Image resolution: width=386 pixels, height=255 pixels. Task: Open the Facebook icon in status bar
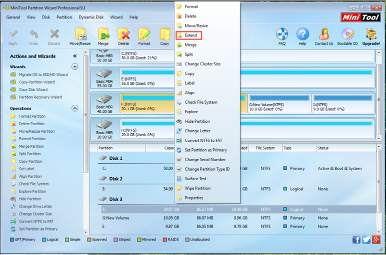(356, 240)
